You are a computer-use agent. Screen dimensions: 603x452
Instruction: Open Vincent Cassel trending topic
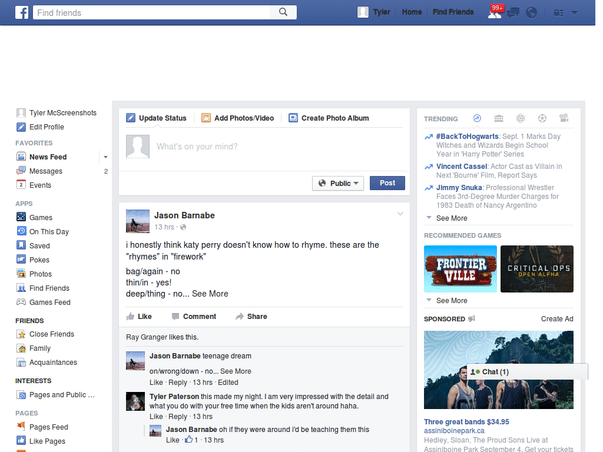pos(462,167)
